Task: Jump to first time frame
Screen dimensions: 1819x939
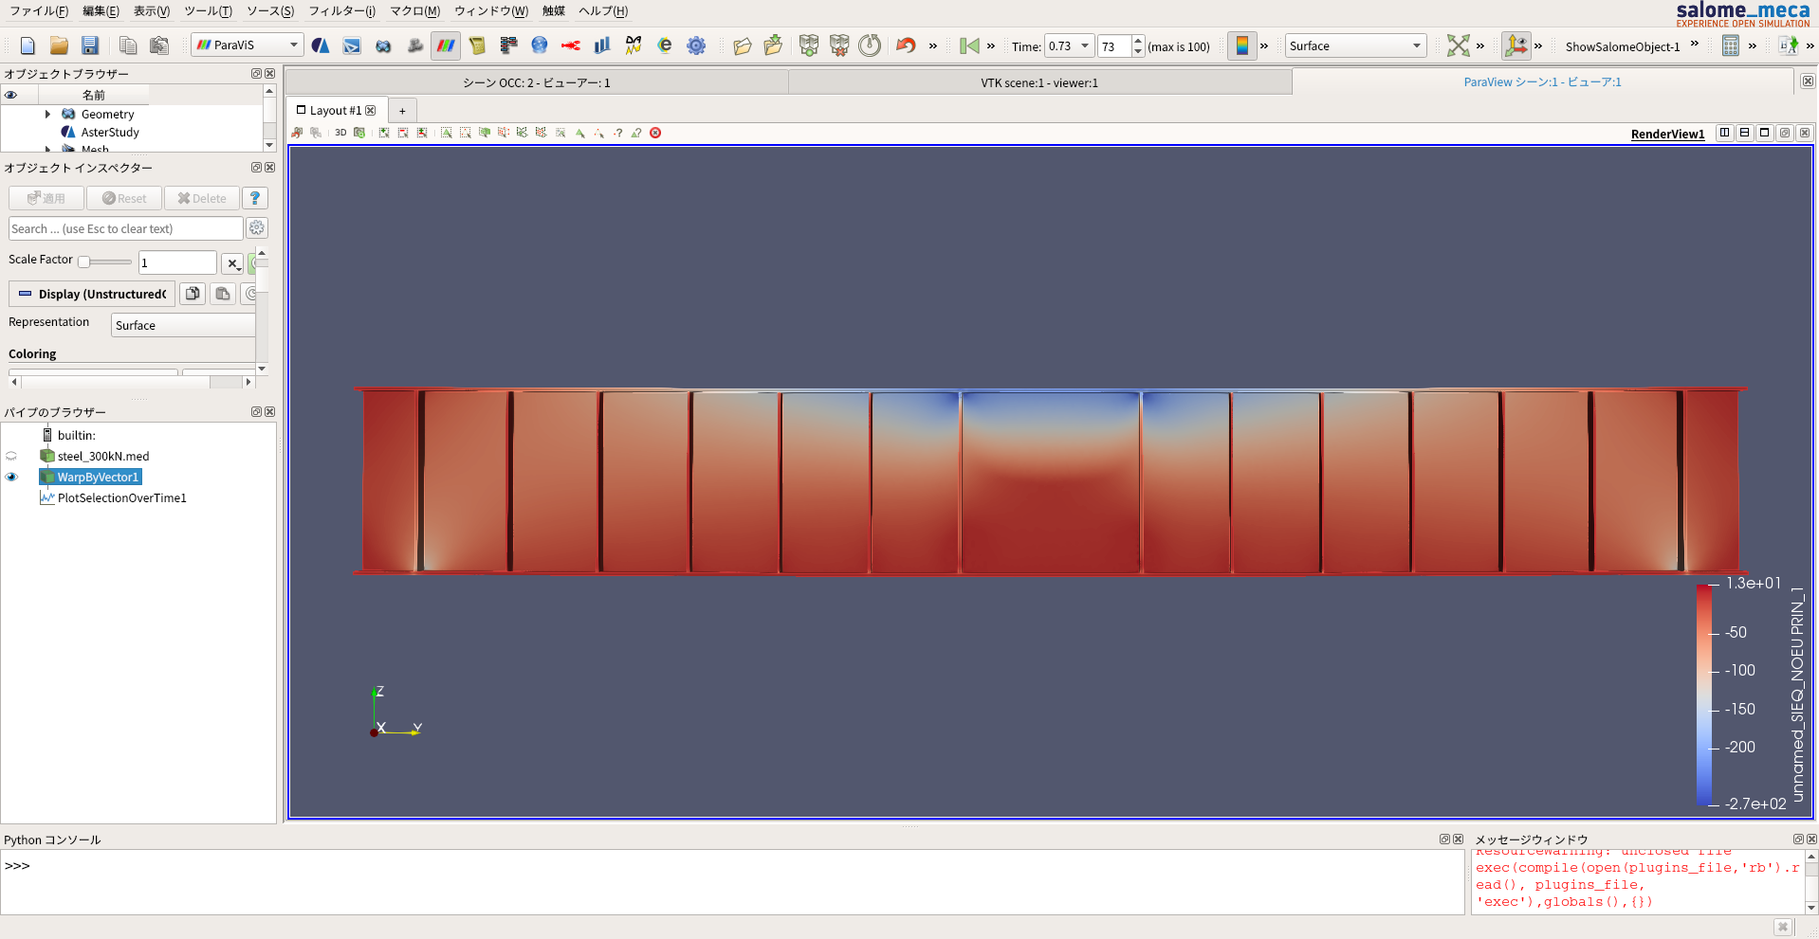Action: coord(969,45)
